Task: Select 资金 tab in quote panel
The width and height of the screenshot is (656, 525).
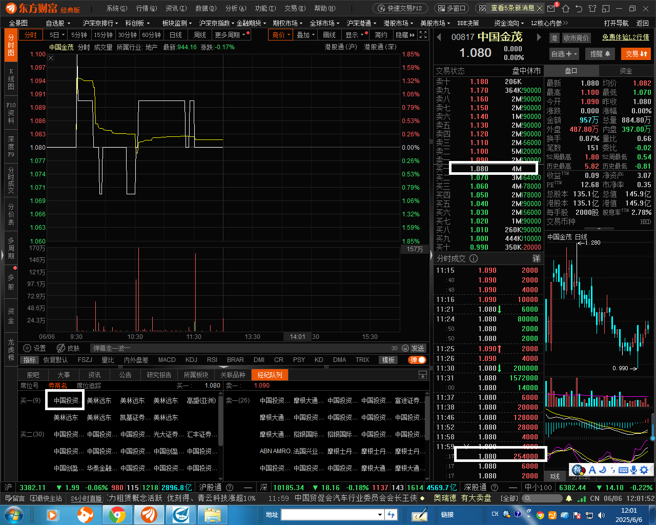Action: pyautogui.click(x=626, y=71)
